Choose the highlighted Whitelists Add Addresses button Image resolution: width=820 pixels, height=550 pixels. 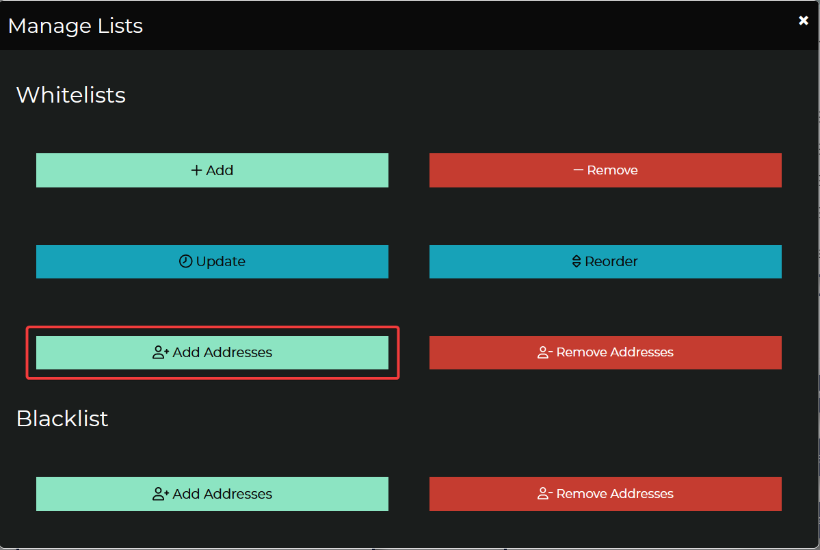click(x=212, y=352)
